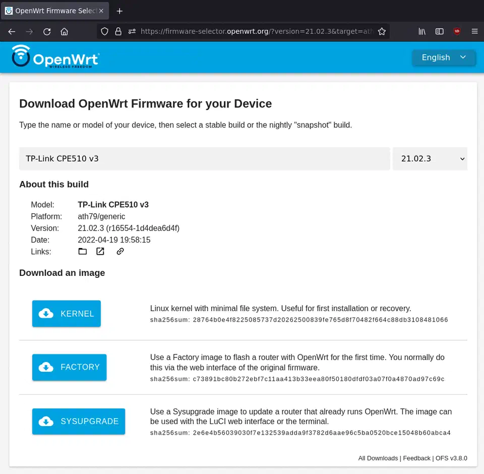
Task: Click the bold model value TP-Link CPE510 v3
Action: tap(113, 205)
